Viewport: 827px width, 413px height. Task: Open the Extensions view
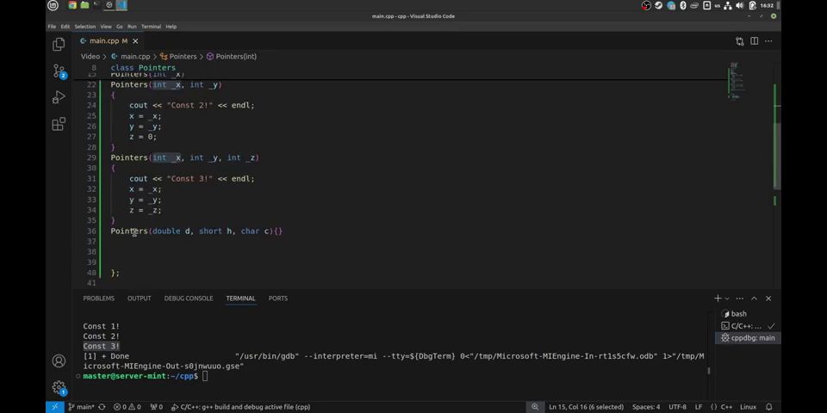(x=59, y=124)
